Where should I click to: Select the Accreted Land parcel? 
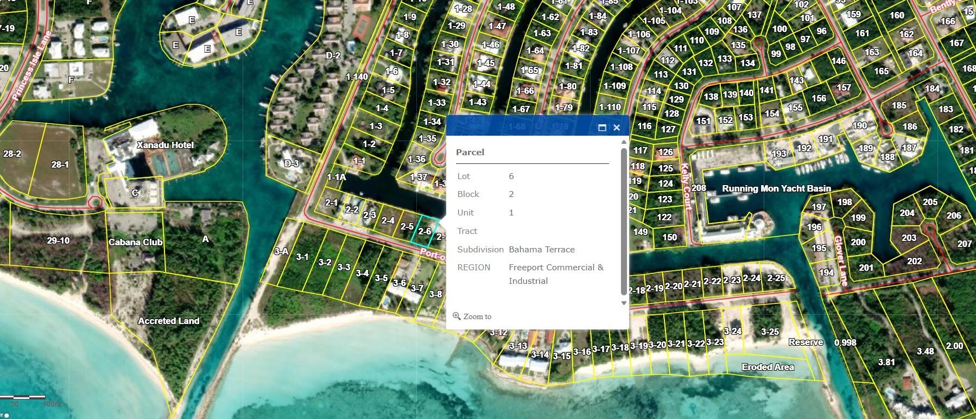pos(168,321)
